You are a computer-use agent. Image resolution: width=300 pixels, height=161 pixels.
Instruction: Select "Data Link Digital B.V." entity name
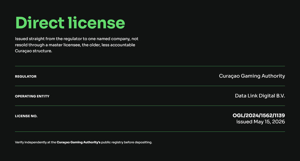tap(260, 96)
